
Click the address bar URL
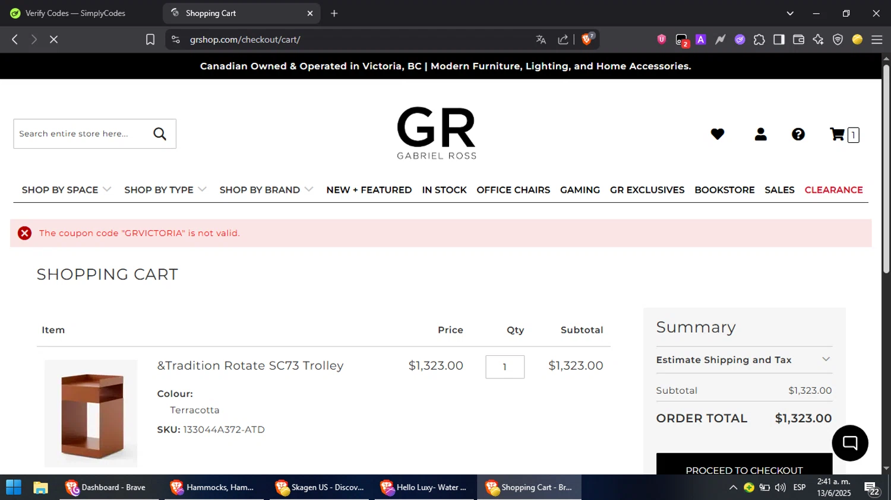(x=245, y=40)
